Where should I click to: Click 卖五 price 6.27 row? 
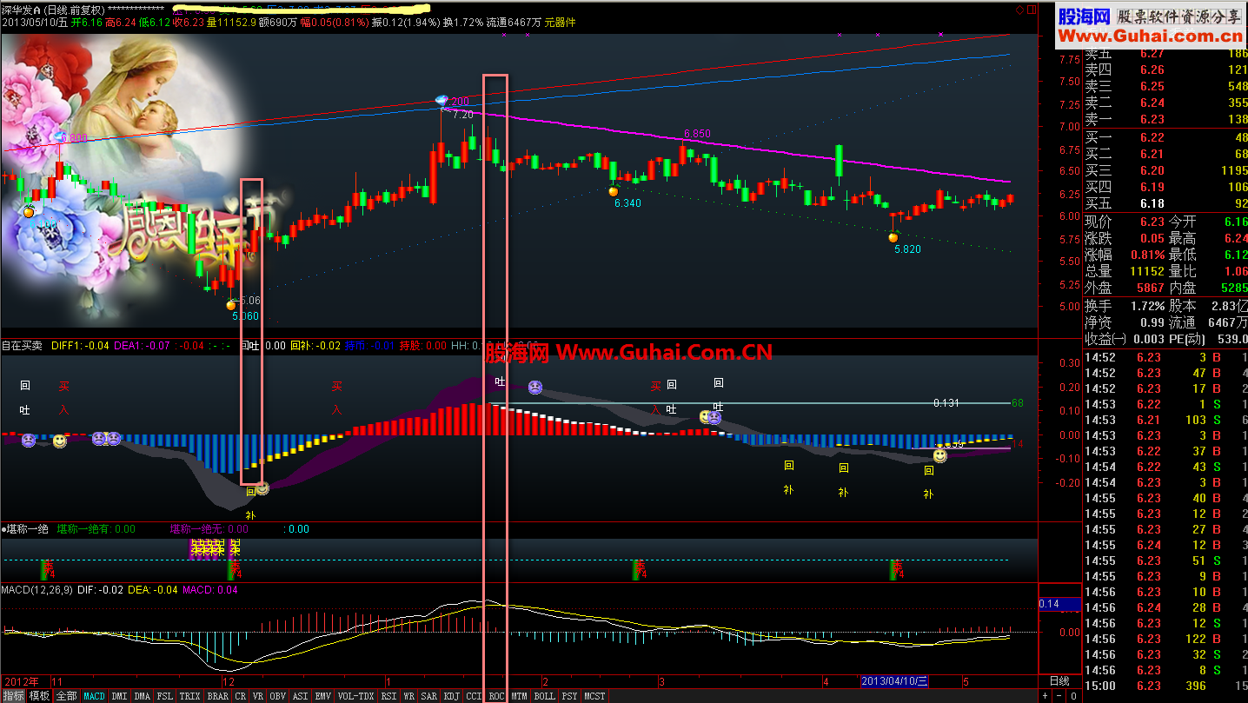[x=1166, y=54]
